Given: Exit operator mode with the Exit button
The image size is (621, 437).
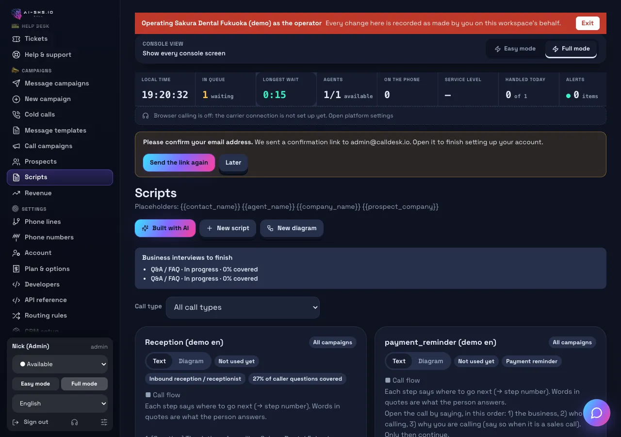Looking at the screenshot, I should point(588,23).
